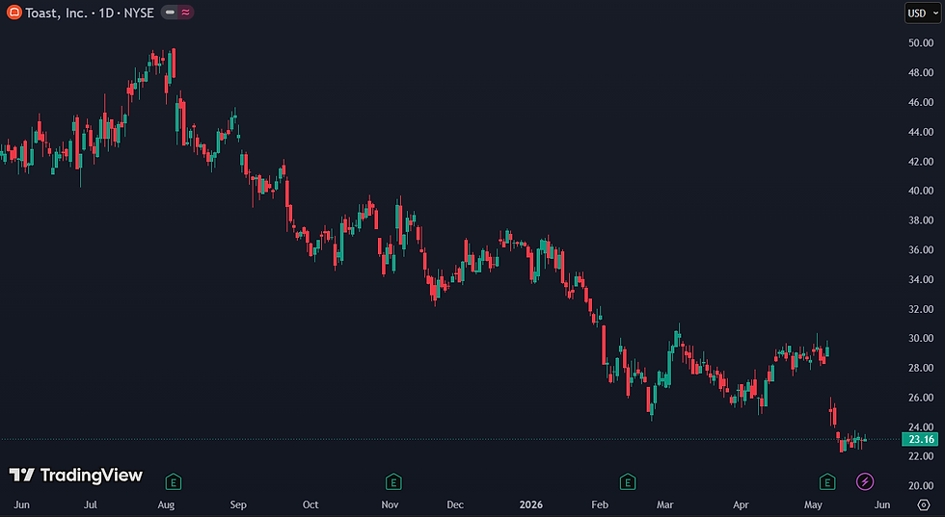Click the 44.00 price axis label

[x=921, y=131]
